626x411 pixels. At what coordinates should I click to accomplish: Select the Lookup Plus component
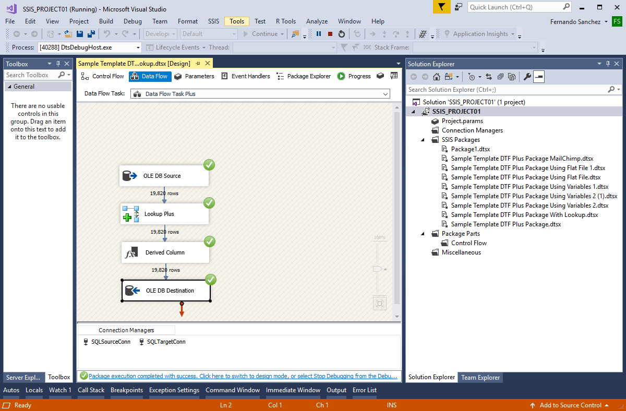(165, 214)
